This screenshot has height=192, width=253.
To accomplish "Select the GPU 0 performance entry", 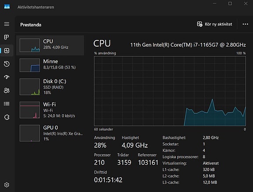I will (x=50, y=133).
